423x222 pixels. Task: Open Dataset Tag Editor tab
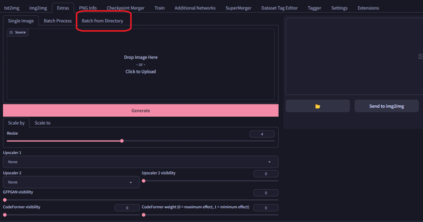click(279, 8)
